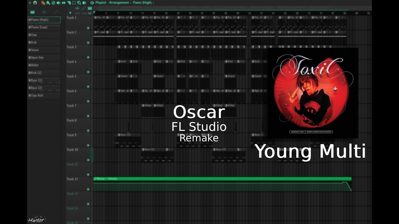Screen dimensions: 399x224
Task: Select the Slip tool
Action: tap(64, 3)
